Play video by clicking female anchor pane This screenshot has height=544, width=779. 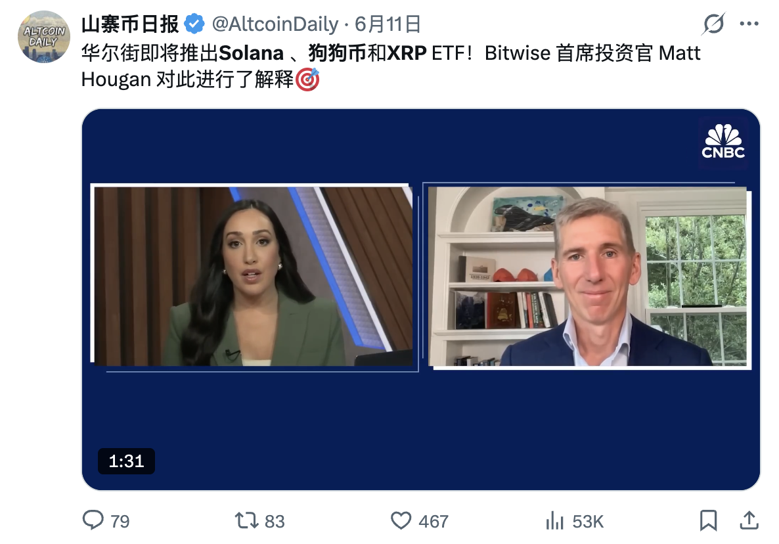coord(252,276)
